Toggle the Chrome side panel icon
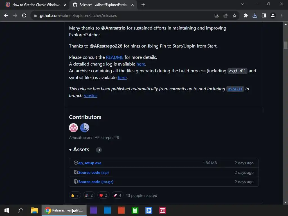Image resolution: width=288 pixels, height=216 pixels. tap(264, 16)
